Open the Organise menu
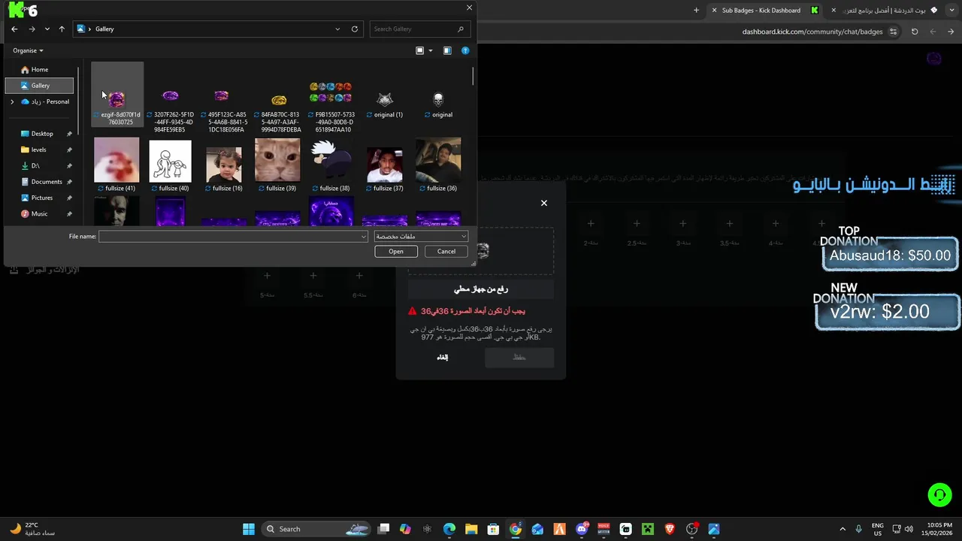Image resolution: width=962 pixels, height=541 pixels. (28, 50)
